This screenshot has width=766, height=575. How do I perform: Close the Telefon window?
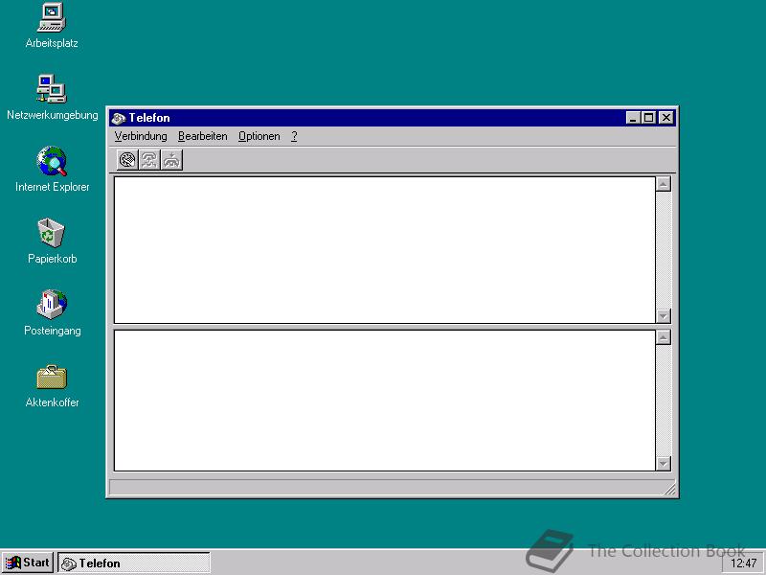(x=666, y=118)
